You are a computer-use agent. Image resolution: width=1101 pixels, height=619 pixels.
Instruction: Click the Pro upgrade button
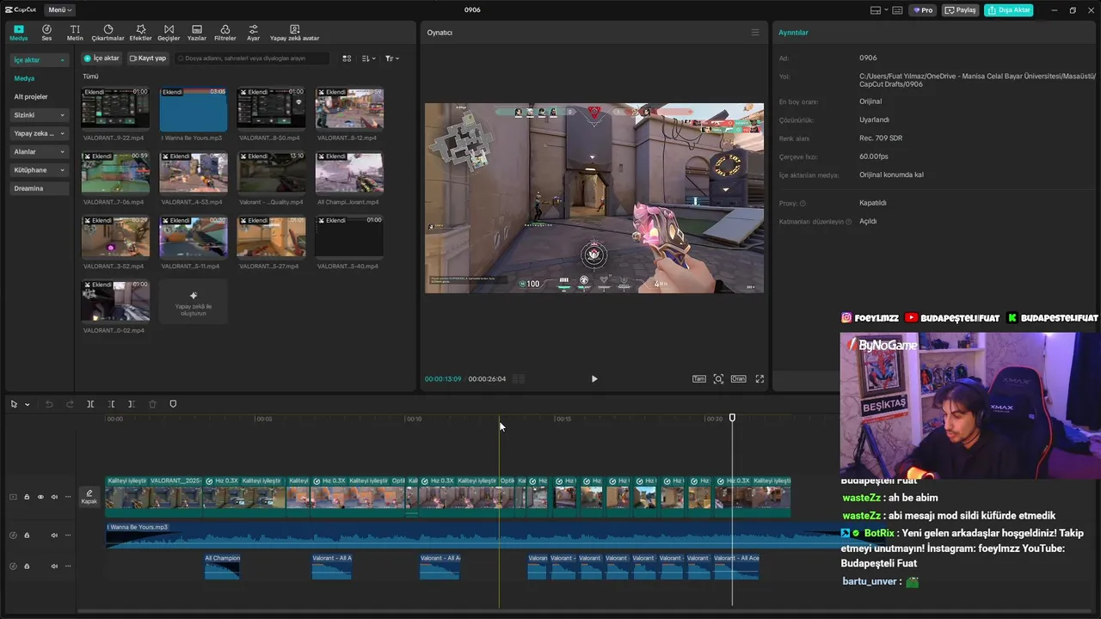click(x=923, y=10)
